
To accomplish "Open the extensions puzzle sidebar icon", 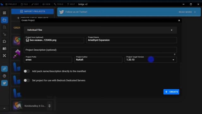I will [x=4, y=41].
